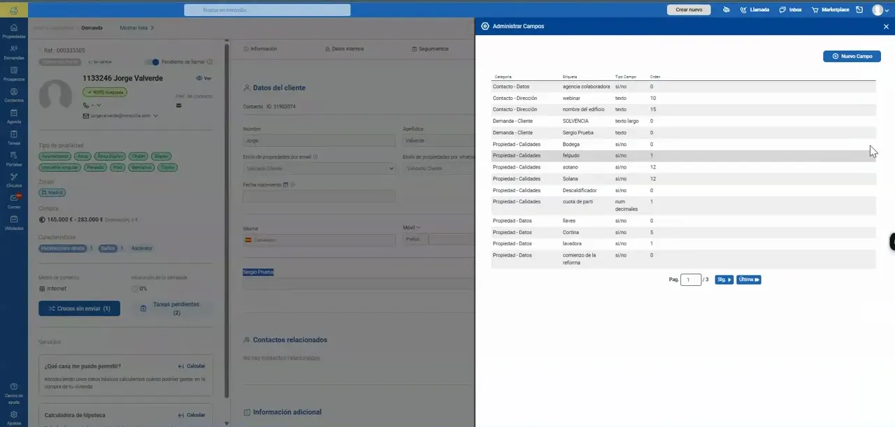Select the Descalcificador field row

(683, 190)
